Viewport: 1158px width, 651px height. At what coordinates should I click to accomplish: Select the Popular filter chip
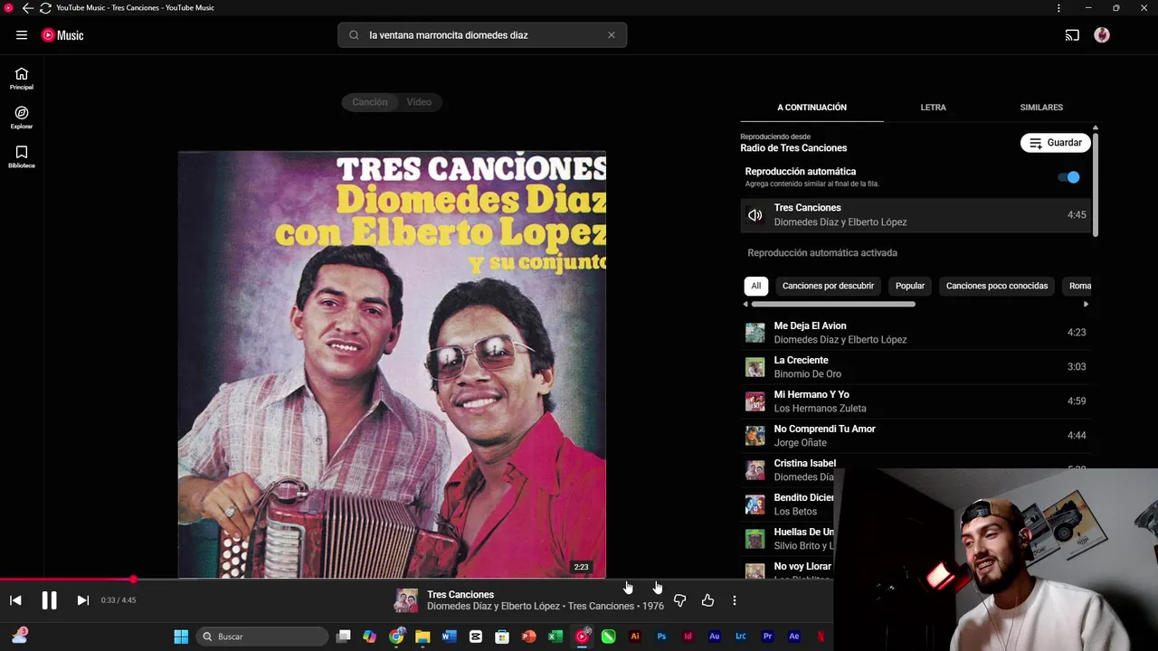tap(910, 286)
